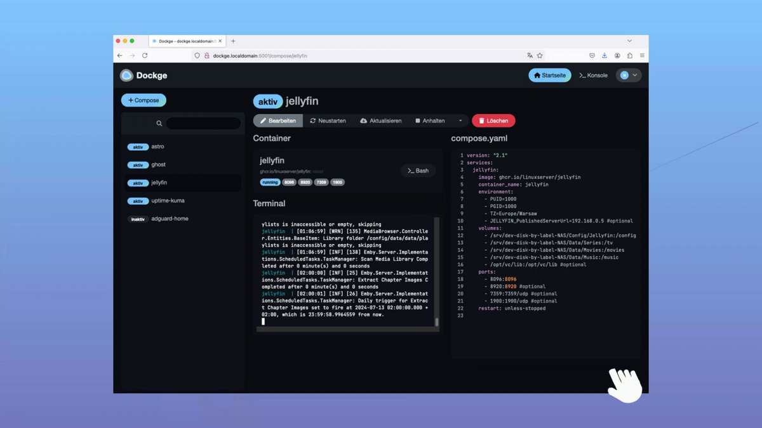Click the browser forward arrow
Screen dimensions: 762x428
point(132,56)
